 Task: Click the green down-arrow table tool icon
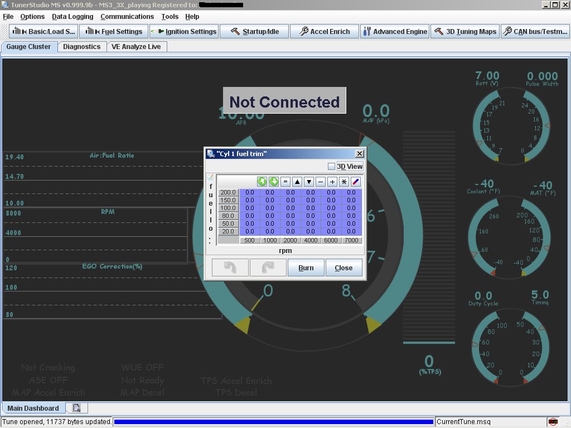274,182
